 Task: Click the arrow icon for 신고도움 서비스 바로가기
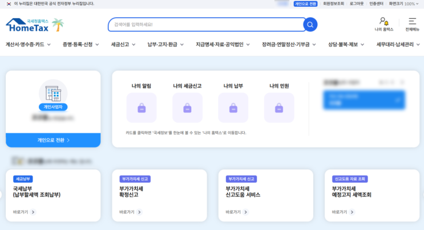coord(245,212)
